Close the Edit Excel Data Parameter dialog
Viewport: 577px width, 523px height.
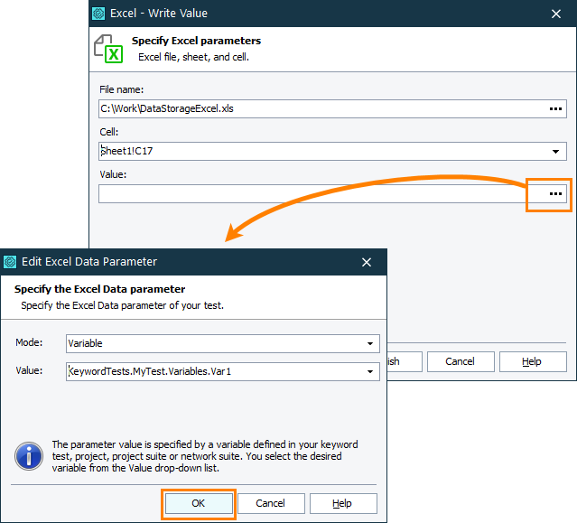[x=367, y=263]
